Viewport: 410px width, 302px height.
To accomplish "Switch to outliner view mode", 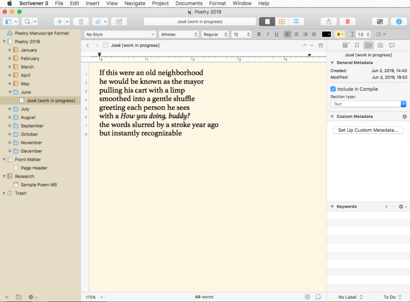I will (x=295, y=22).
